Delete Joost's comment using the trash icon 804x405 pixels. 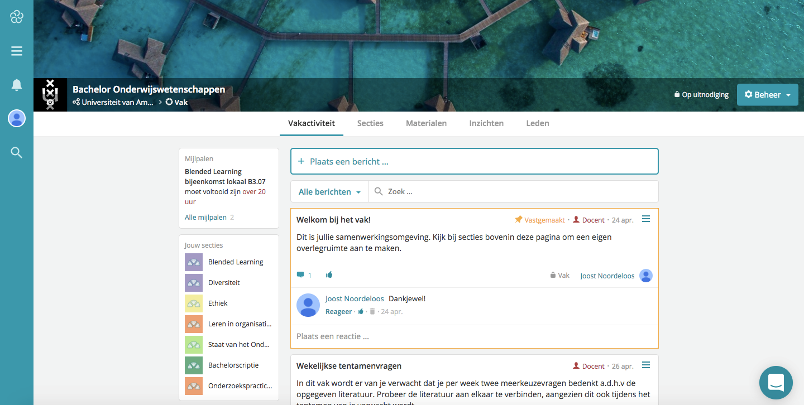point(372,311)
